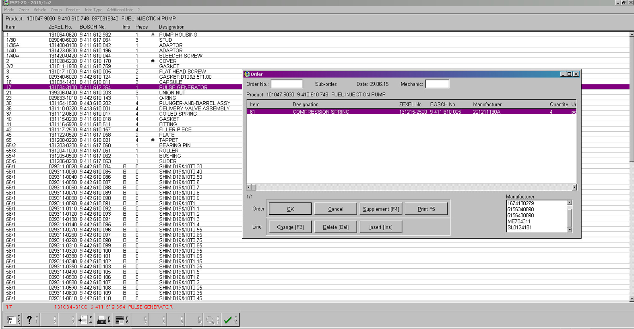The image size is (634, 329).
Task: Click the Order No. input field
Action: pos(287,84)
